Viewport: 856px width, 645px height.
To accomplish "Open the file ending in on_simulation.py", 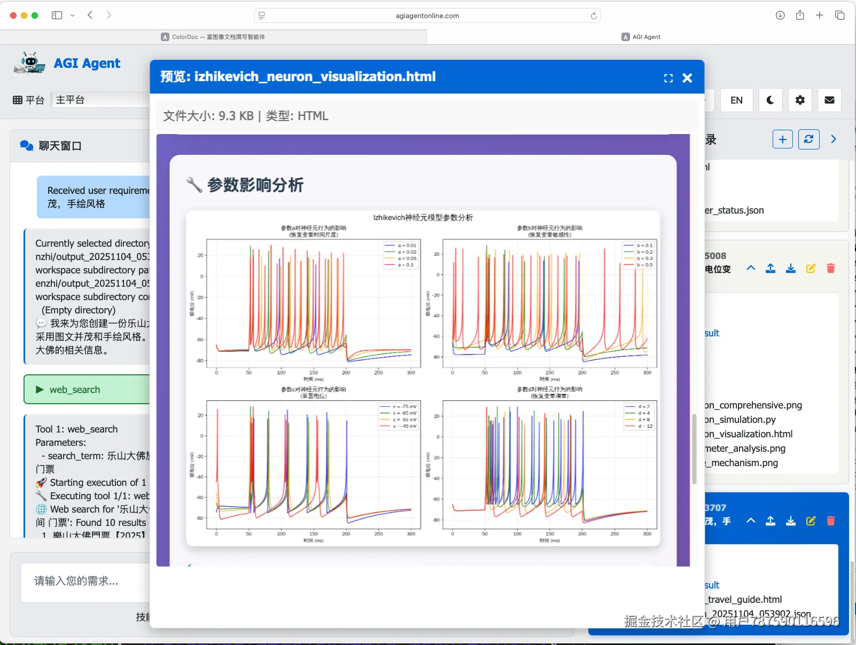I will [740, 420].
